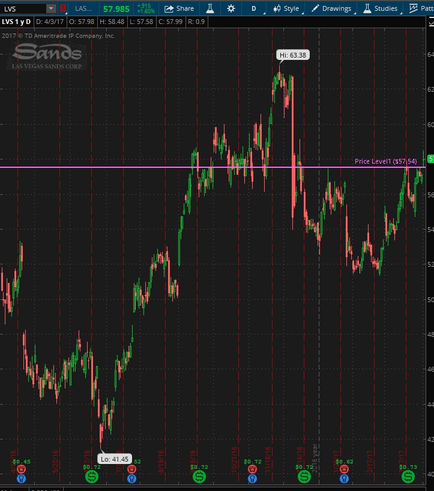Viewport: 434px width, 491px height.
Task: Click the Patterns chart icon
Action: pyautogui.click(x=414, y=8)
